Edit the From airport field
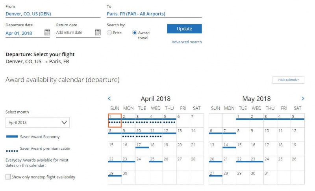Viewport: 315px width, 191px height. pyautogui.click(x=53, y=14)
